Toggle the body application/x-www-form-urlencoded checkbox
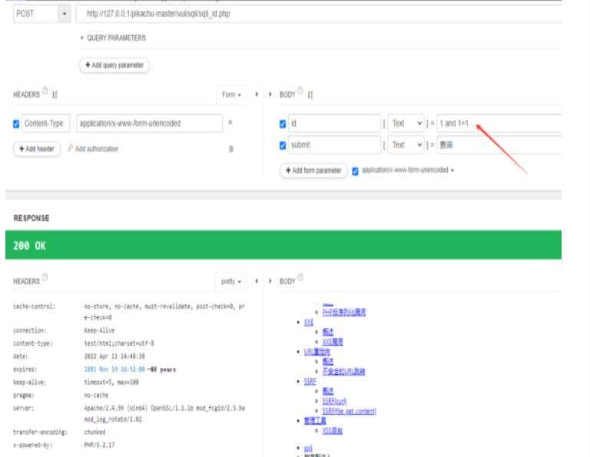 [355, 171]
